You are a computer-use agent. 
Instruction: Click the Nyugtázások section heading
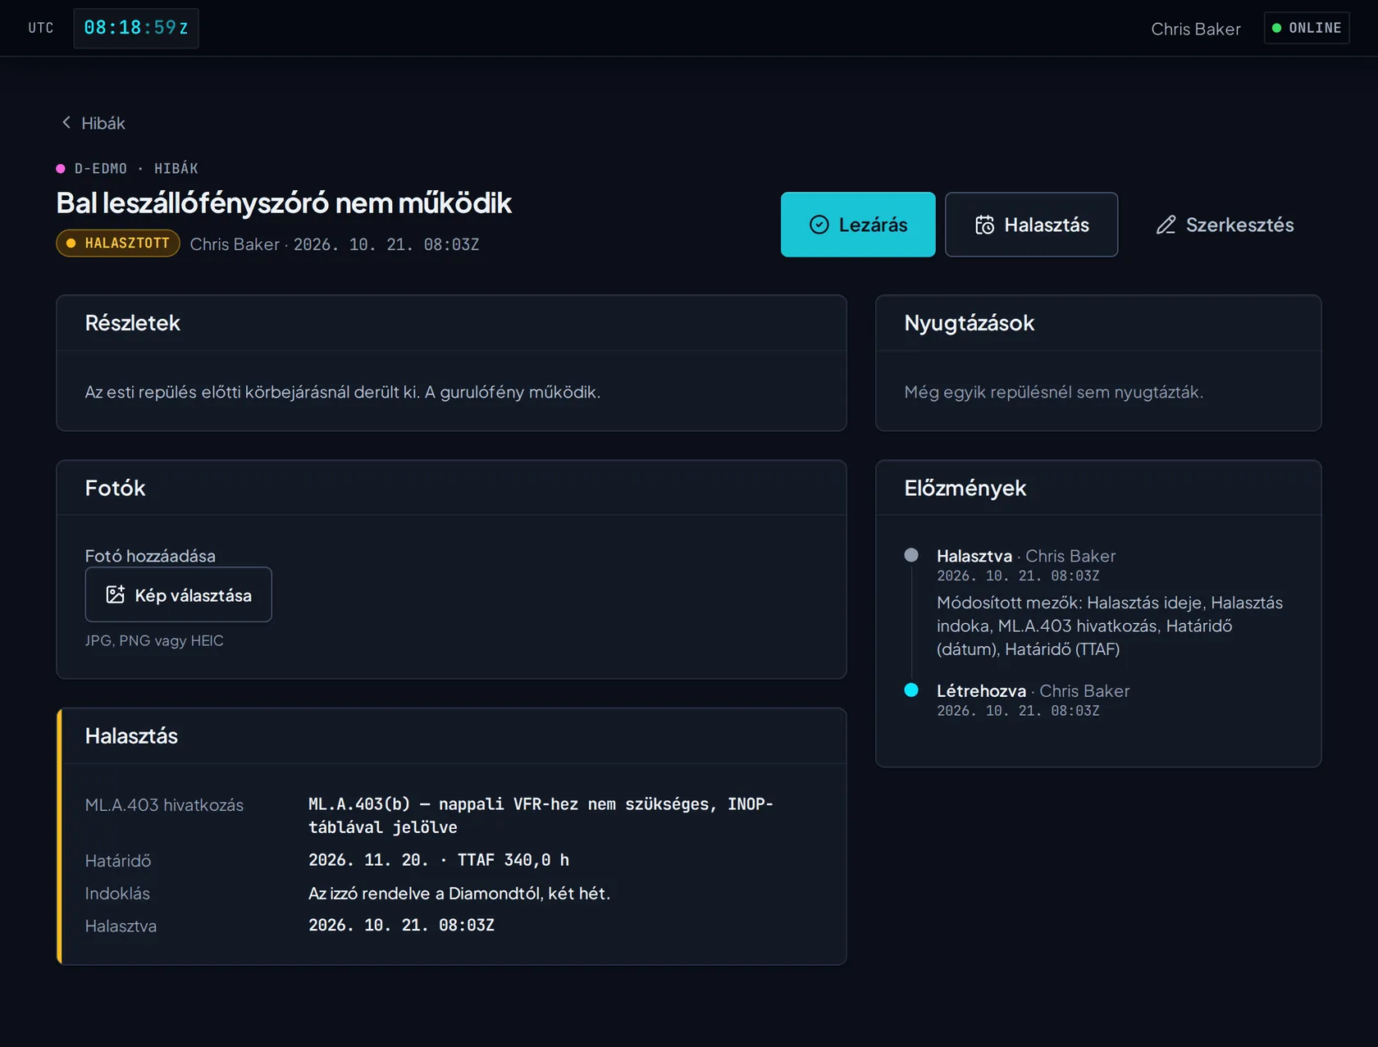(x=970, y=323)
